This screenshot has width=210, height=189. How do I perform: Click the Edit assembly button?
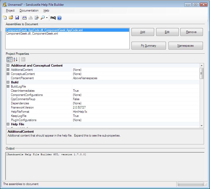(x=167, y=32)
